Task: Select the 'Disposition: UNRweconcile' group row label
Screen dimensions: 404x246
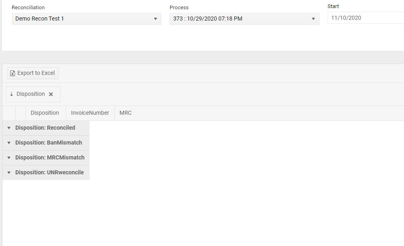Action: point(50,172)
